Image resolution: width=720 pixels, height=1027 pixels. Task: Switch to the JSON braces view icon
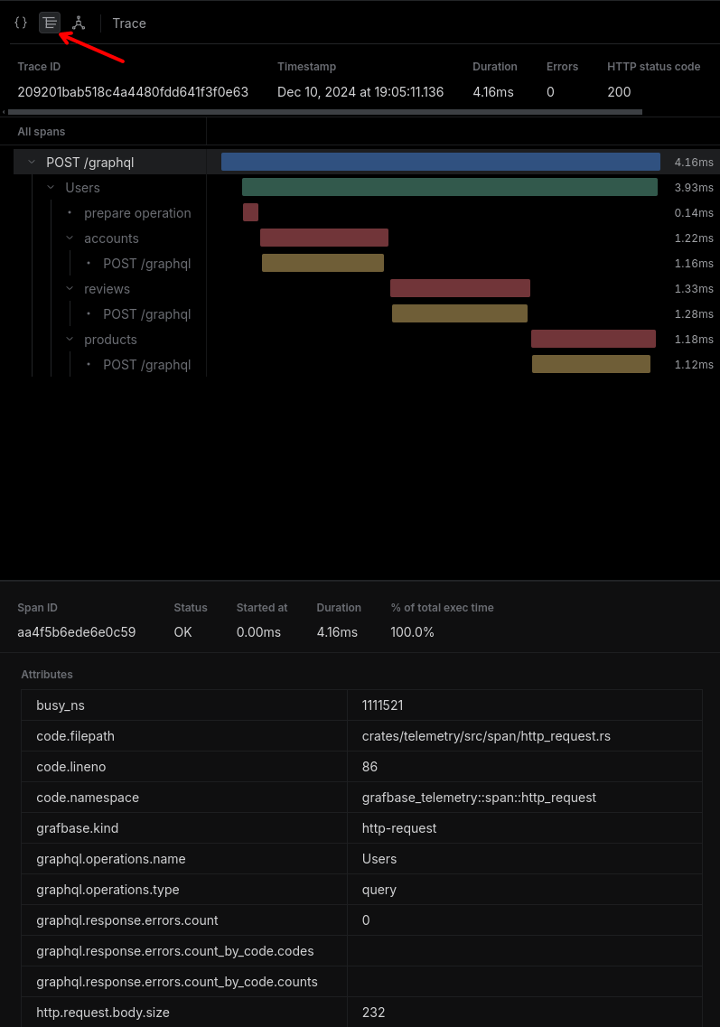tap(21, 23)
